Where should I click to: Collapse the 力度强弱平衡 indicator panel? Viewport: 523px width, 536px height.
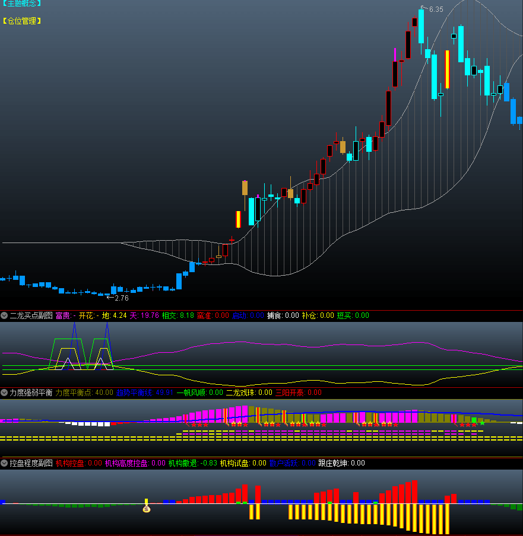click(4, 393)
